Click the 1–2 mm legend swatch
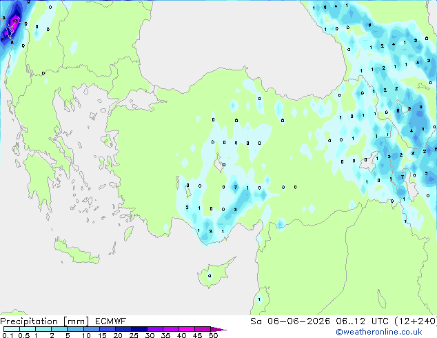The image size is (437, 338). (x=43, y=329)
